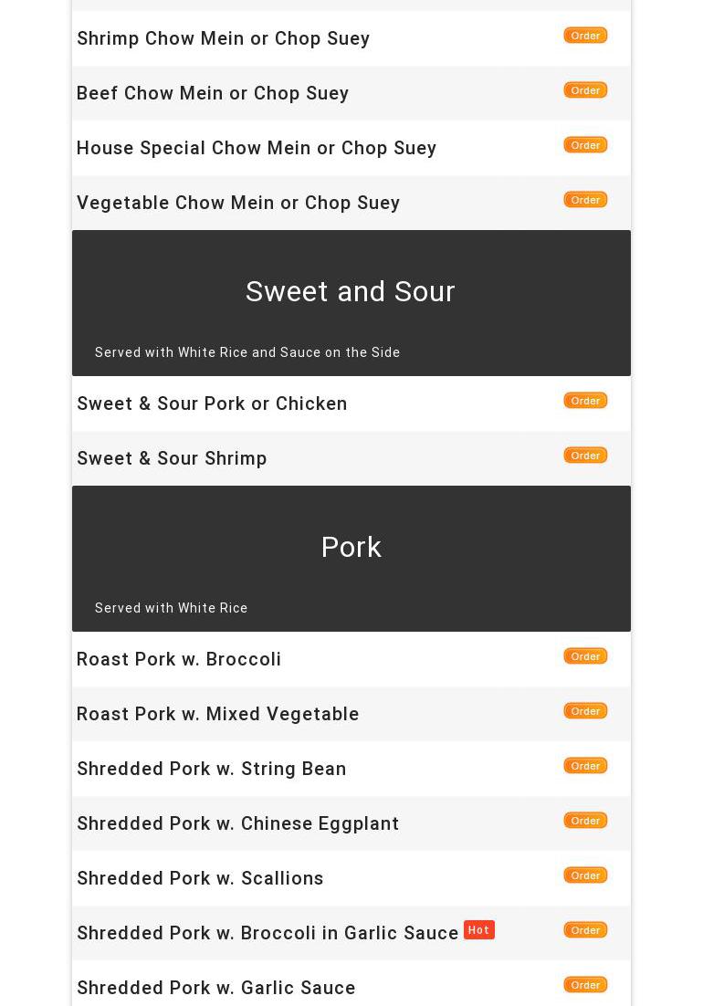Order Shredded Pork w. String Bean
The width and height of the screenshot is (703, 1006).
585,766
